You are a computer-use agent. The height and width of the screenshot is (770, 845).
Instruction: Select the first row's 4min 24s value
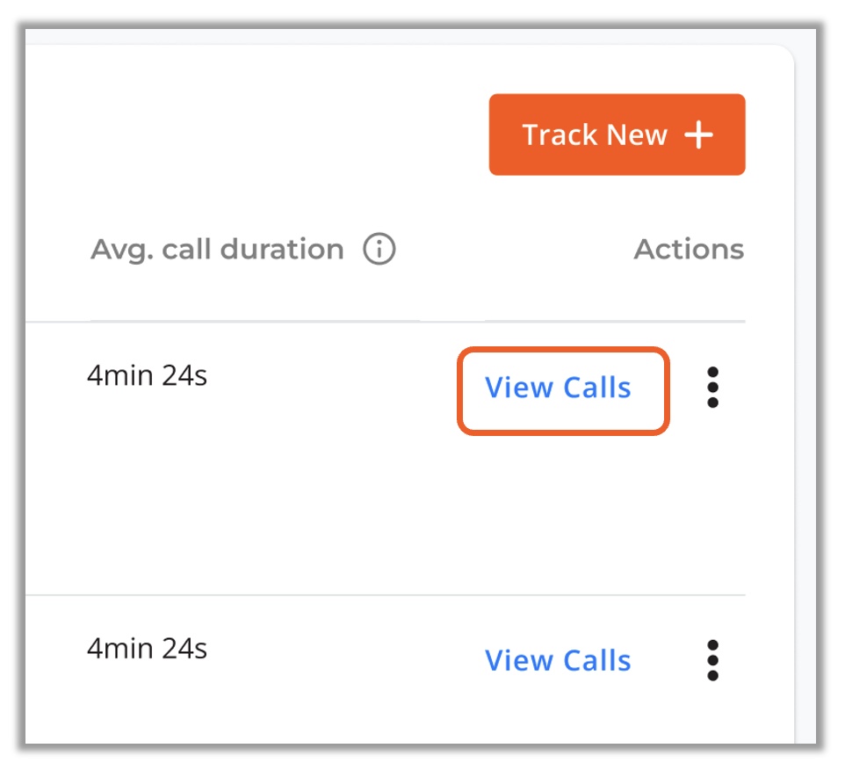point(147,376)
